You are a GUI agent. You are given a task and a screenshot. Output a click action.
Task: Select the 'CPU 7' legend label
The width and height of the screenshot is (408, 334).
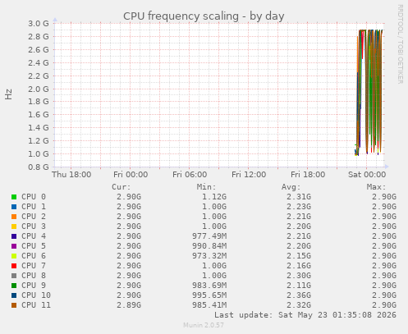34,266
